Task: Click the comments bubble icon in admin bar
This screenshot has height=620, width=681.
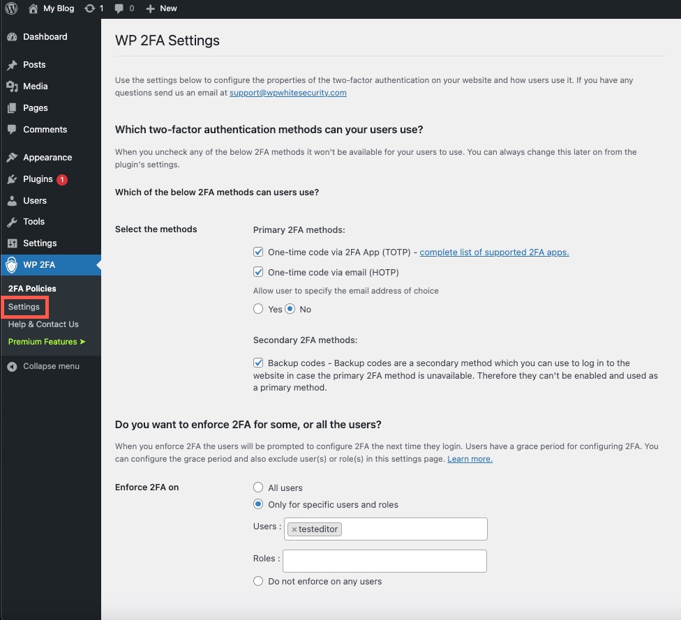Action: 120,8
